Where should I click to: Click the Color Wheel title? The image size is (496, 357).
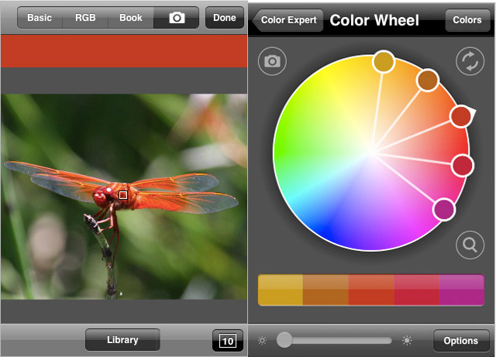tap(374, 21)
